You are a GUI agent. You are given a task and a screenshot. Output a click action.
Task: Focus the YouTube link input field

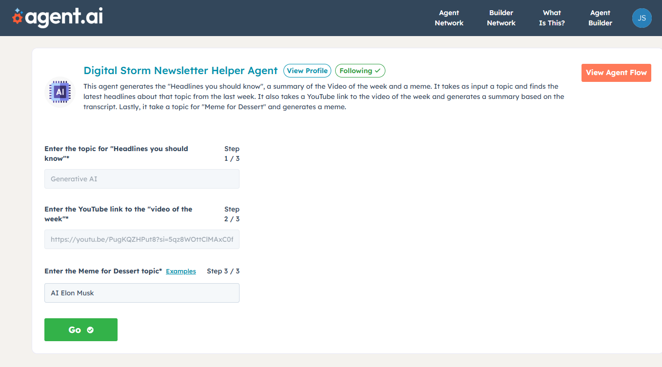[142, 239]
